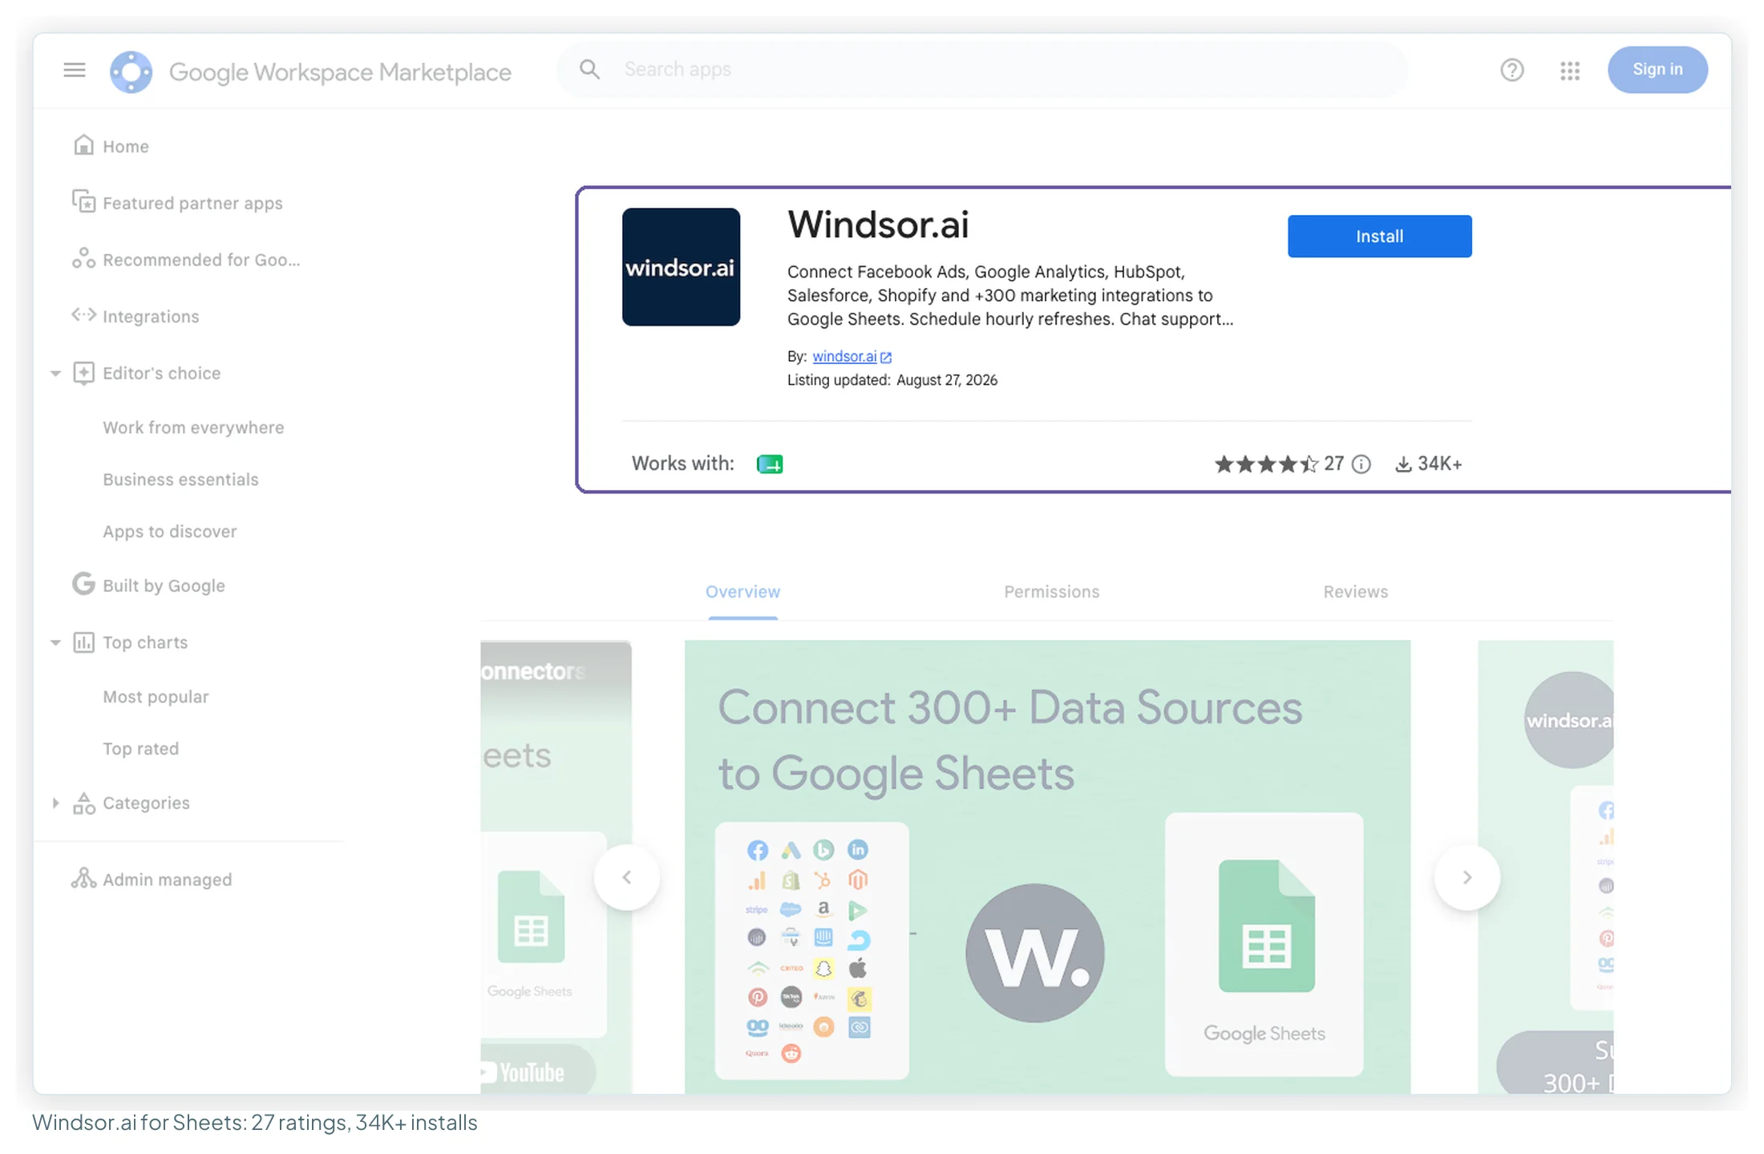
Task: Click the Google Workspace Marketplace logo
Action: 131,72
